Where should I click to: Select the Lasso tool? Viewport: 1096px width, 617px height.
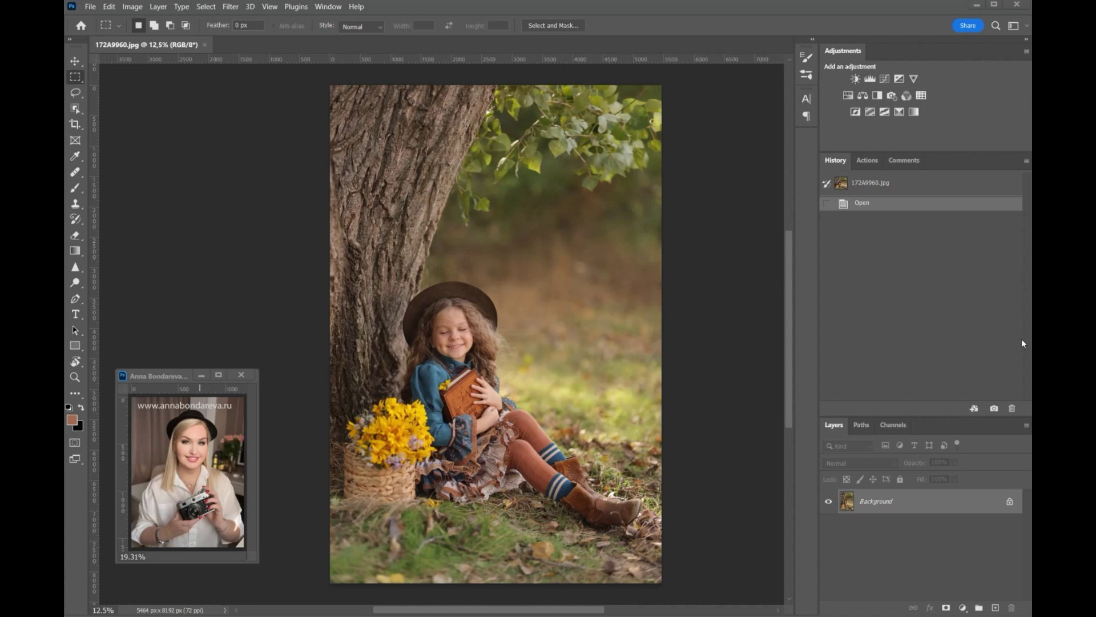click(75, 93)
